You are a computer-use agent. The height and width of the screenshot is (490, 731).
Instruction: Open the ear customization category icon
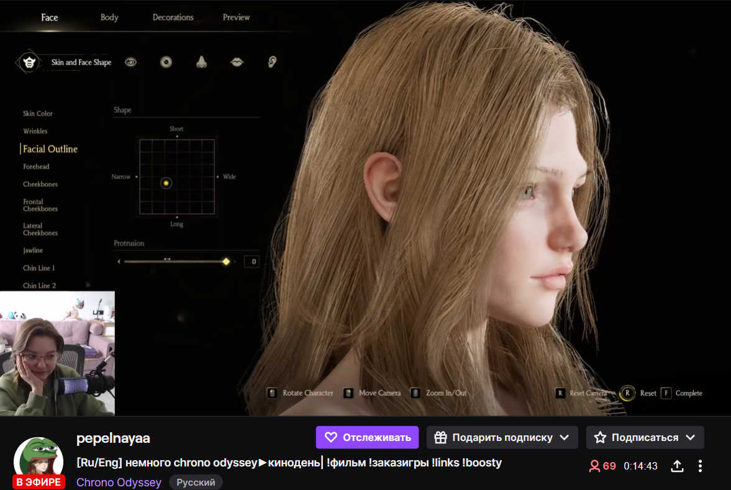click(272, 62)
